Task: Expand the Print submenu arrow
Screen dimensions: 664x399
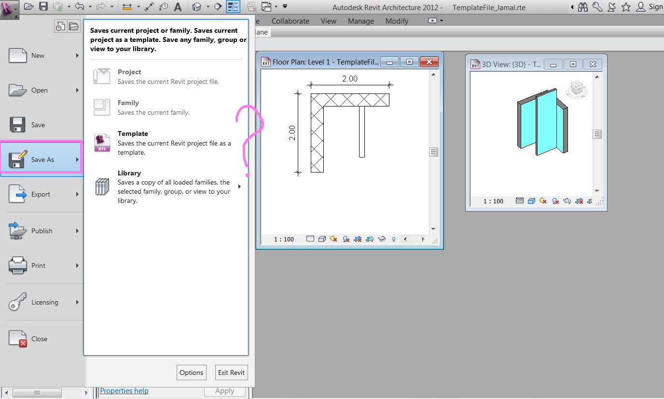Action: point(77,266)
